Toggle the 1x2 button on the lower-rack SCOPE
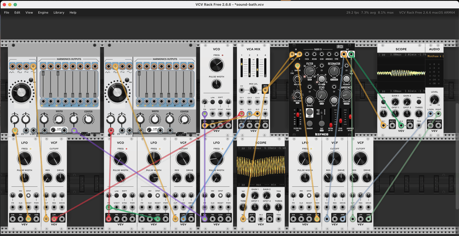Viewport: 459px width, 236px height. [x=243, y=195]
